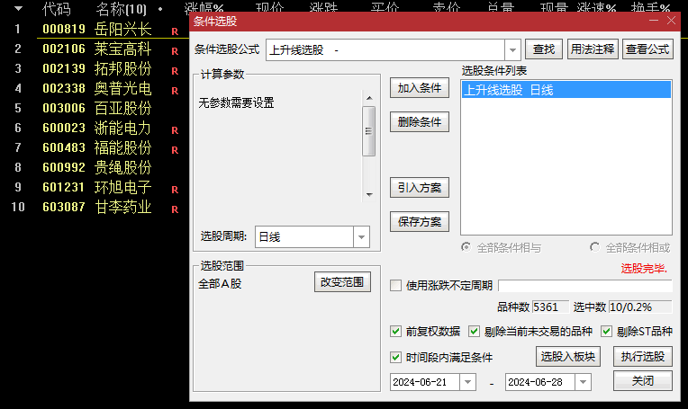Click the 现价 column header

pos(270,6)
